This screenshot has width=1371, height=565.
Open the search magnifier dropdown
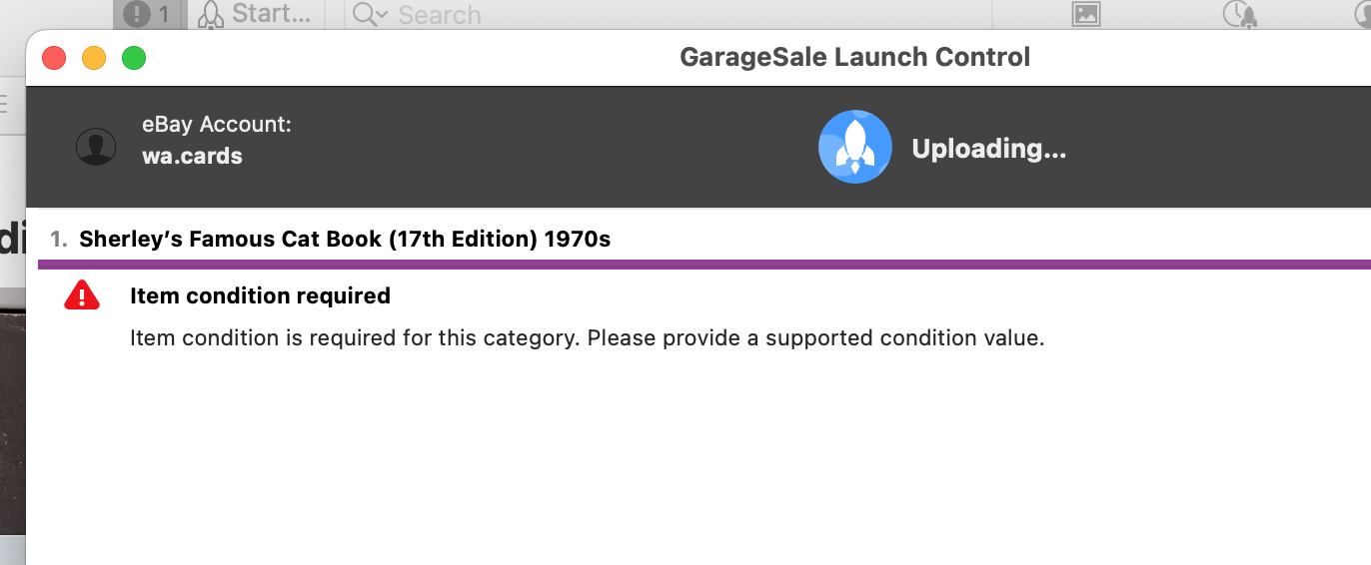pyautogui.click(x=370, y=15)
